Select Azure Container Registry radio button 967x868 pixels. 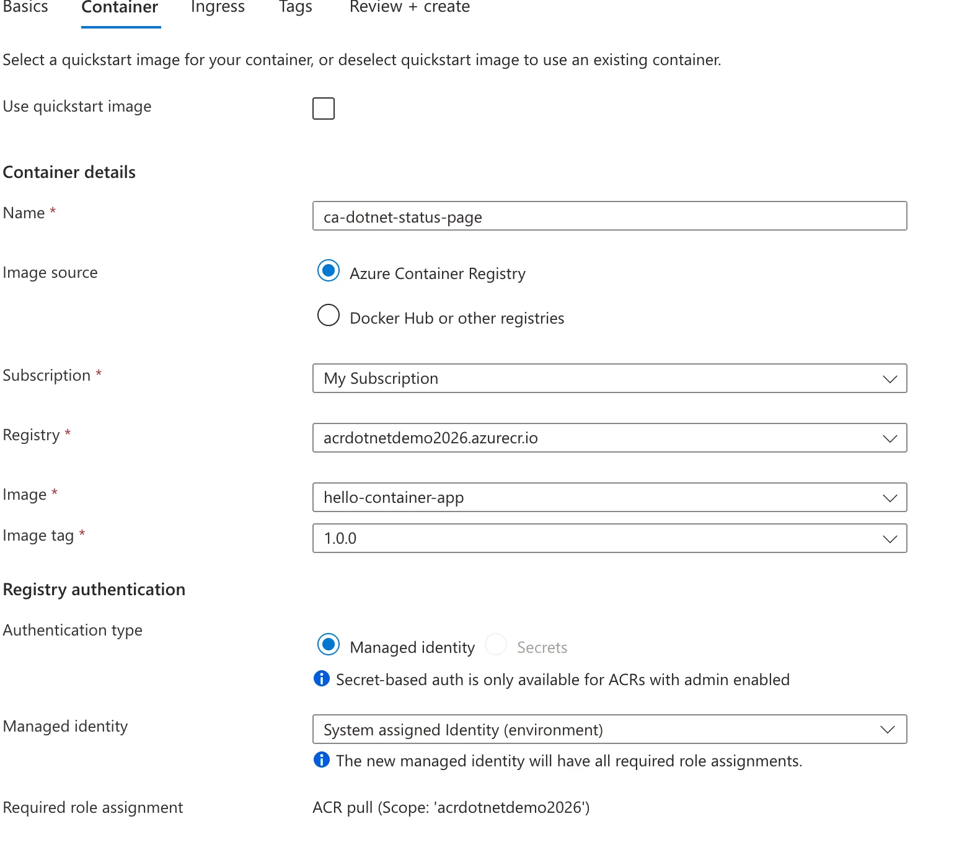(329, 271)
